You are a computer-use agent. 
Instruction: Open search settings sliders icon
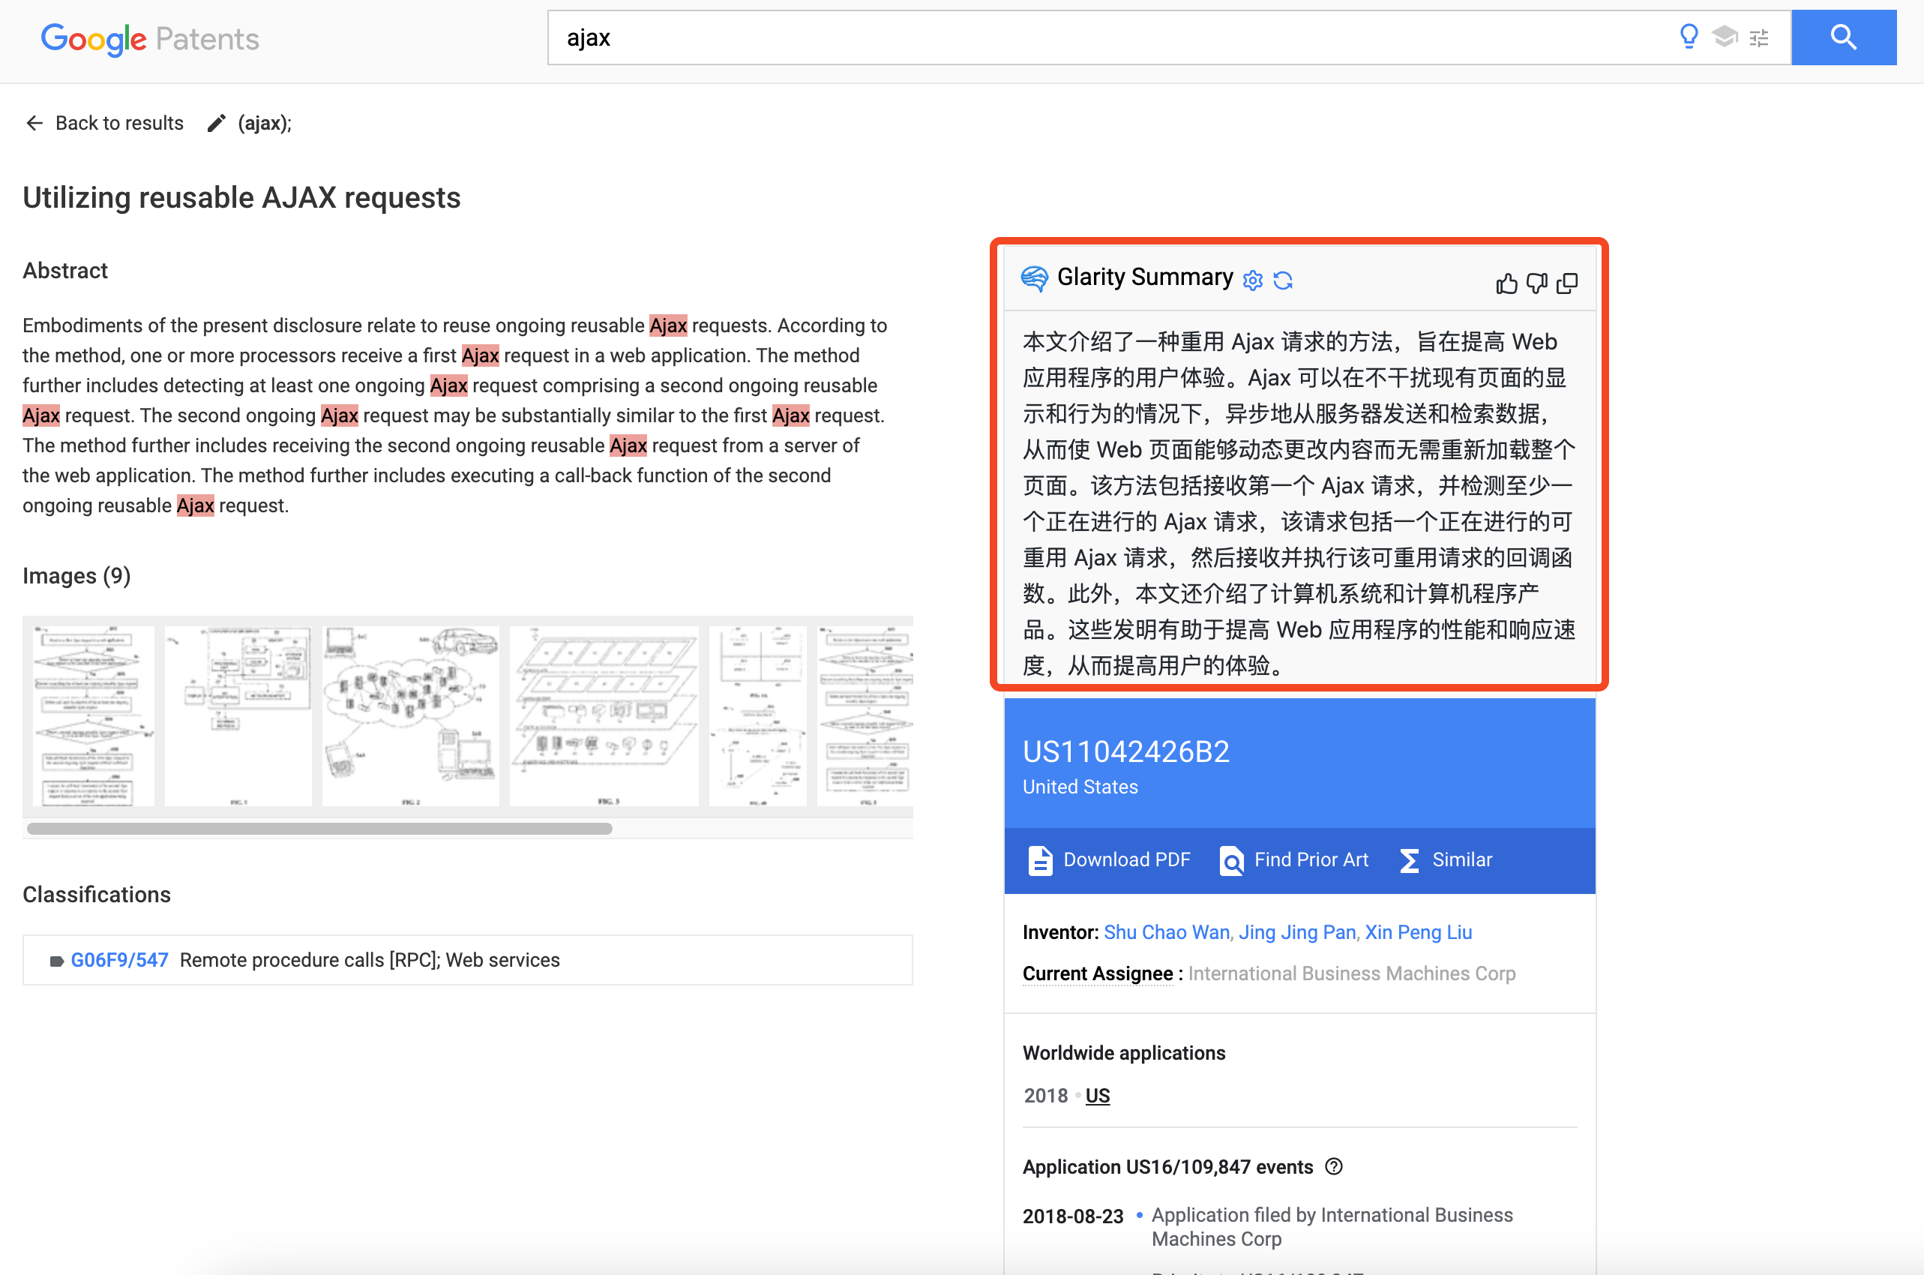pos(1758,37)
